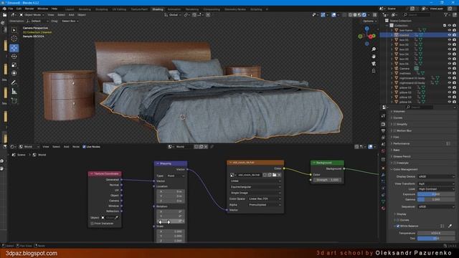Image resolution: width=459 pixels, height=258 pixels.
Task: Disable render for pillow 01 camera icon
Action: tap(454, 87)
